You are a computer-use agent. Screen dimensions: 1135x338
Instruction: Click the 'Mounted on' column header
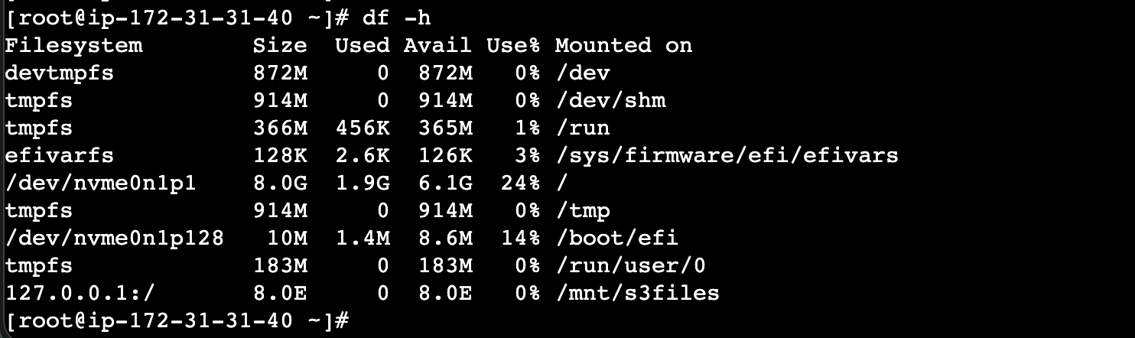pyautogui.click(x=623, y=46)
